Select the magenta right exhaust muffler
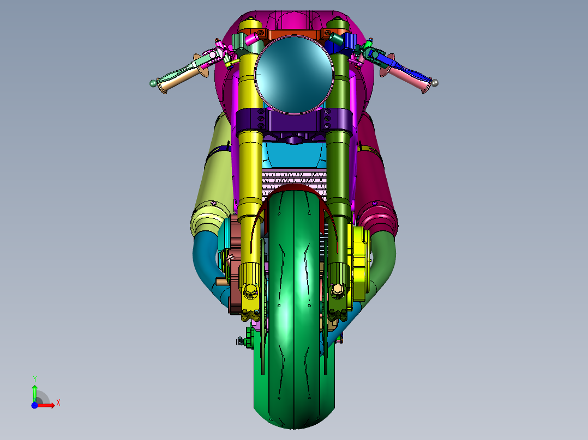The height and width of the screenshot is (440, 588). coord(375,180)
